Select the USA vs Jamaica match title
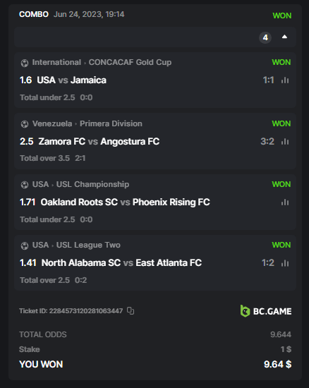The height and width of the screenshot is (388, 309). point(71,80)
